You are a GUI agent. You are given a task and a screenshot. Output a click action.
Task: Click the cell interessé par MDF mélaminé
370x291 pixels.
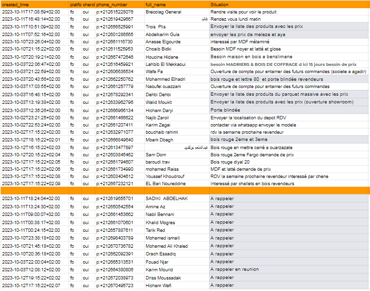click(x=289, y=42)
